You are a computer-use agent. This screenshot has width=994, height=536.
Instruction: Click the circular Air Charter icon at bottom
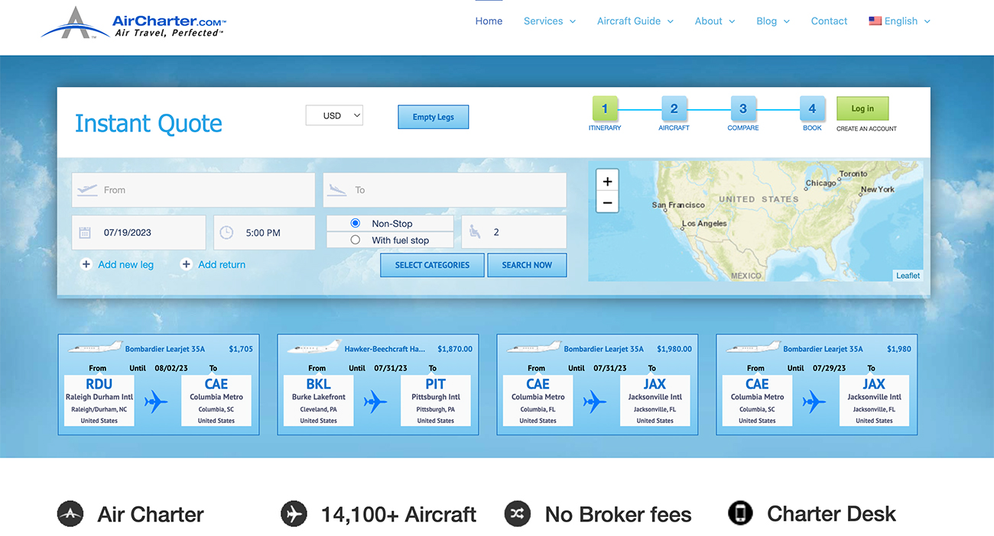tap(70, 514)
